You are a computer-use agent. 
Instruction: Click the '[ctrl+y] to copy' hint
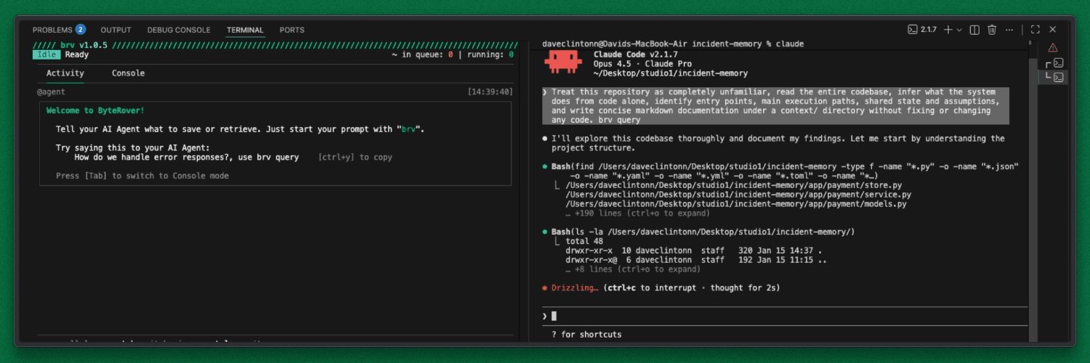355,157
